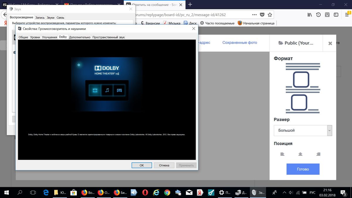Click the Firefox history icon in toolbar
This screenshot has width=352, height=198.
point(318,14)
